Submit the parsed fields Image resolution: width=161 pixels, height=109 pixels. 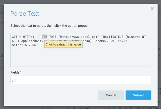click(138, 95)
